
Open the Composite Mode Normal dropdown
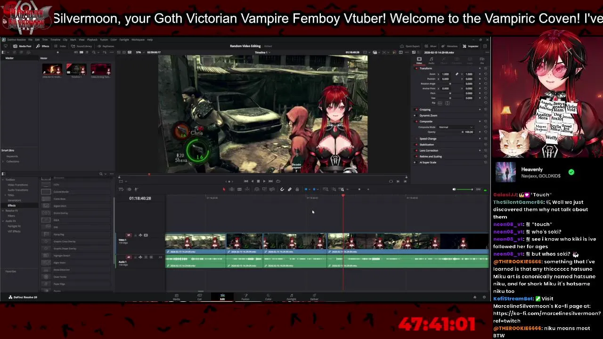coord(456,127)
